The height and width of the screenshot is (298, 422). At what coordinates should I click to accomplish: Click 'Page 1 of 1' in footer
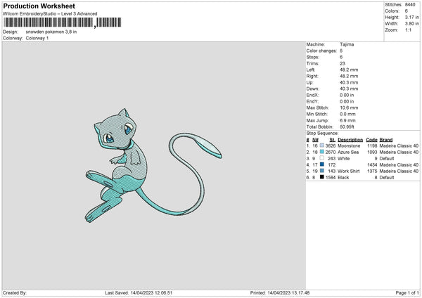click(x=407, y=293)
